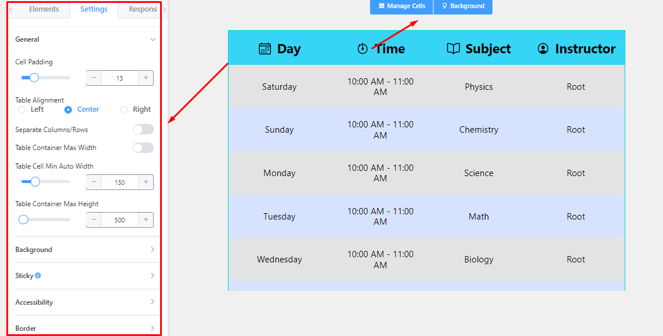Click the grid icon in Manage Cells
Screen dimensions: 663x336
coord(382,6)
